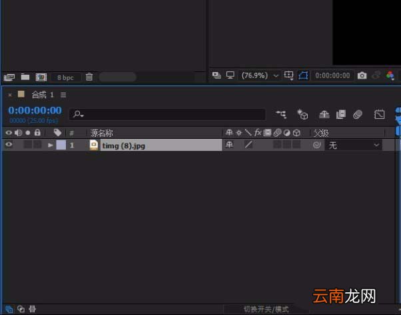The width and height of the screenshot is (401, 315).
Task: Click the 切换开关/模式 button
Action: click(x=266, y=309)
